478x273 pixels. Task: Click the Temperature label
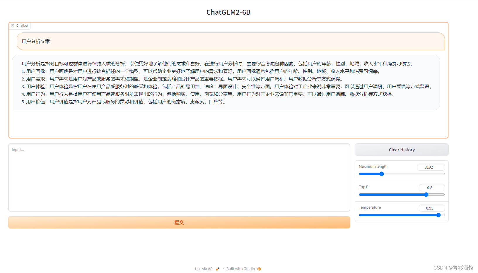click(x=370, y=207)
